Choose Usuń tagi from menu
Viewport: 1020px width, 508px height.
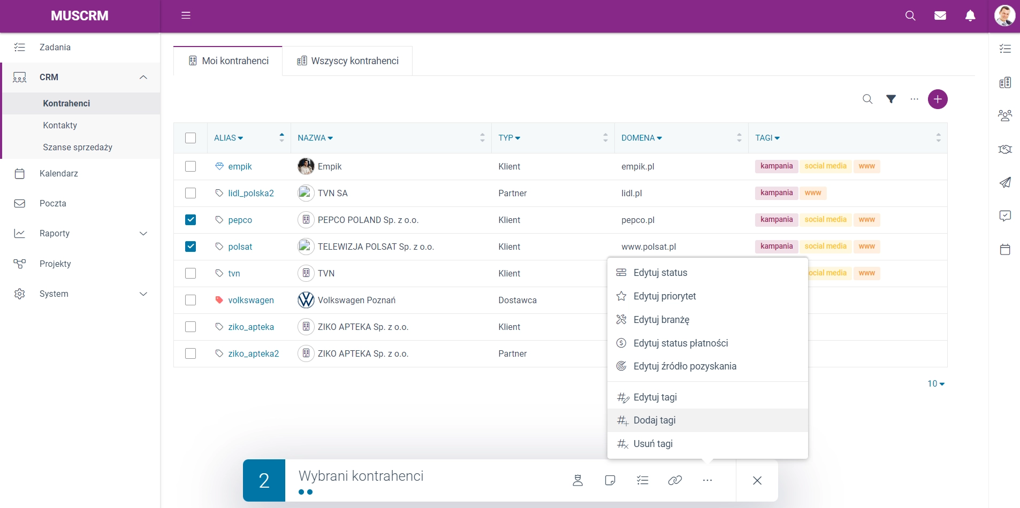[x=707, y=444]
